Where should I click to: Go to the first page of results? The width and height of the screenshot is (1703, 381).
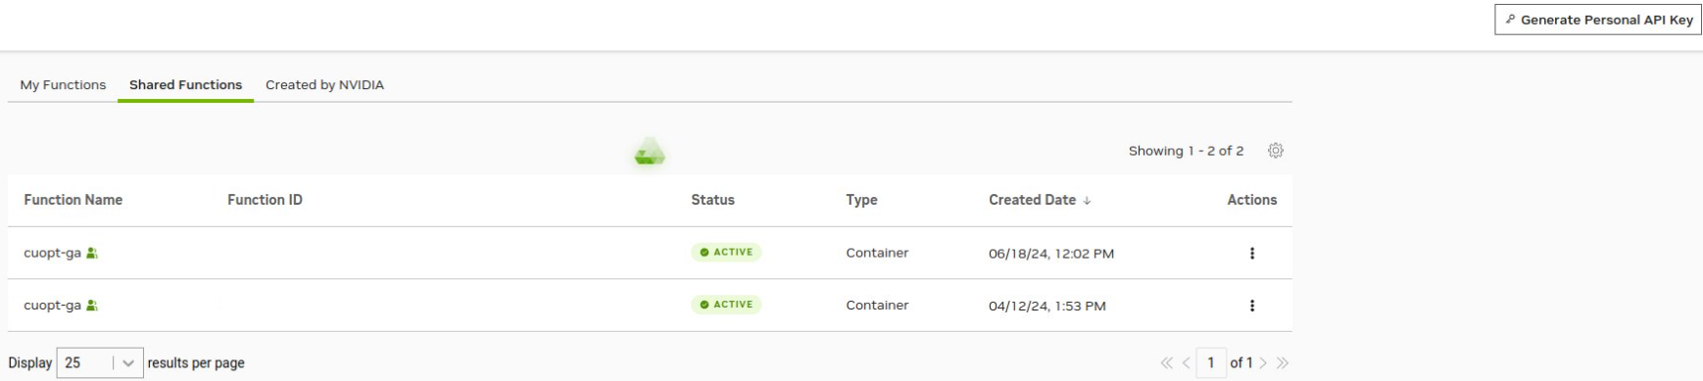1166,363
